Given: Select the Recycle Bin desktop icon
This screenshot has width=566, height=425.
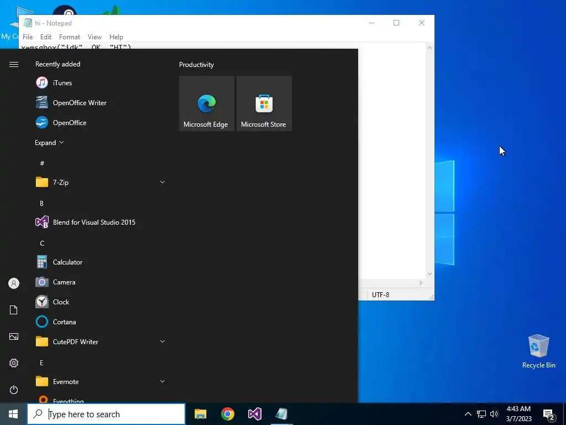Looking at the screenshot, I should pyautogui.click(x=538, y=351).
